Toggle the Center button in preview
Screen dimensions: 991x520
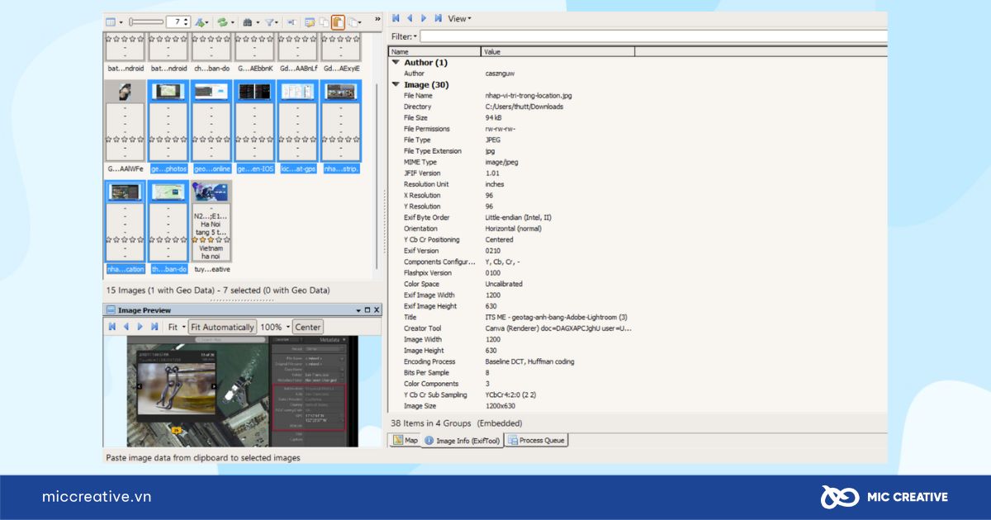click(x=307, y=327)
